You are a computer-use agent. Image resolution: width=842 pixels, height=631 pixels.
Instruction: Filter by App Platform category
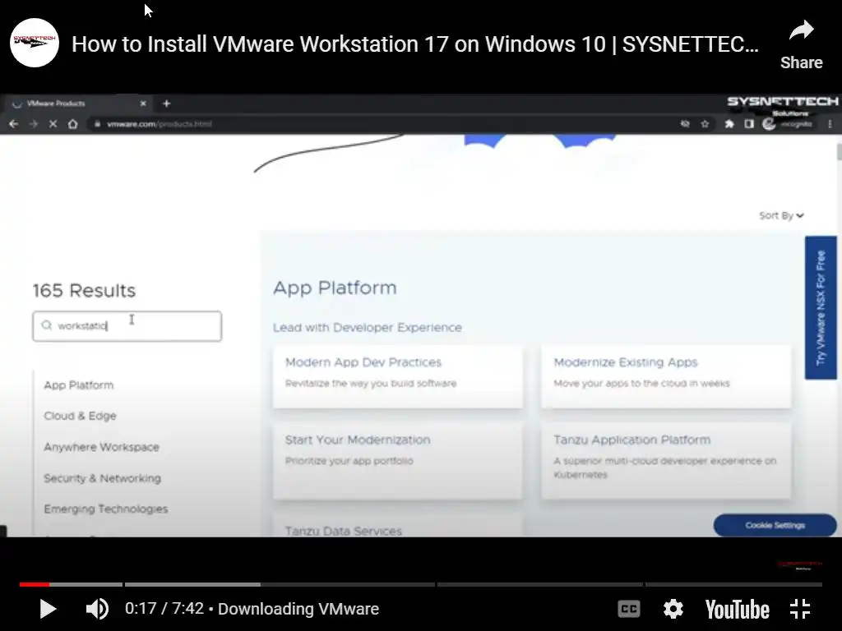pyautogui.click(x=79, y=385)
